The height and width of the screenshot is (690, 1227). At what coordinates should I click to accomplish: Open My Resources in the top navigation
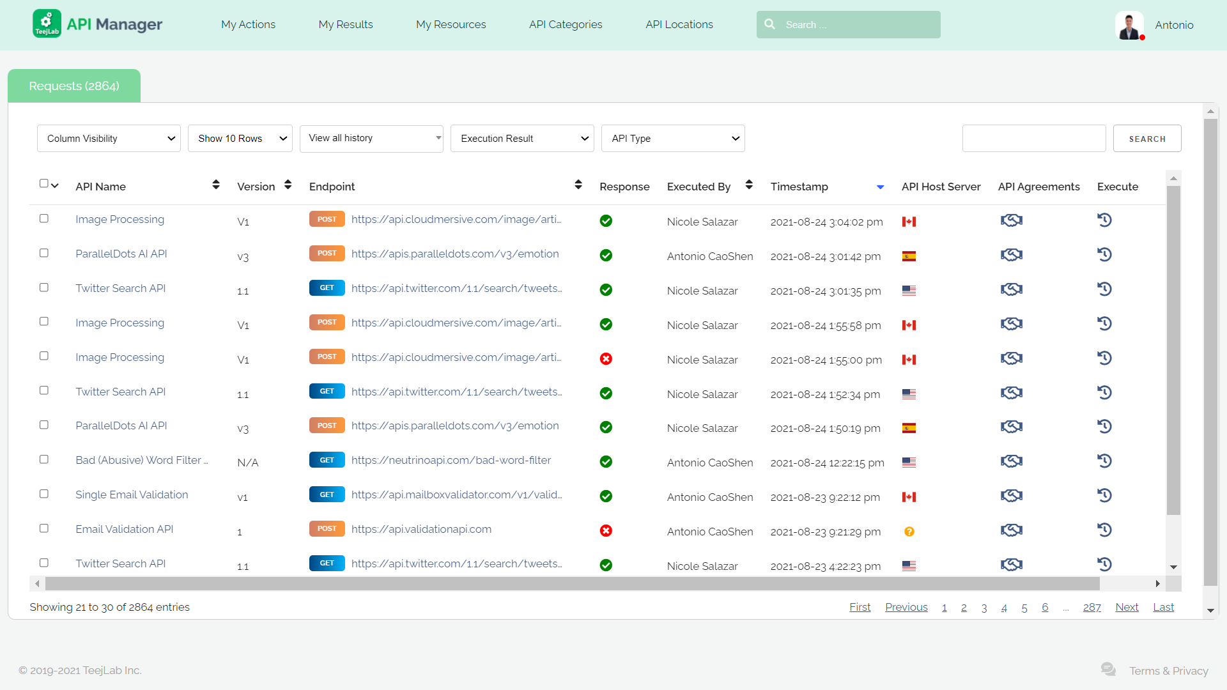(x=451, y=24)
